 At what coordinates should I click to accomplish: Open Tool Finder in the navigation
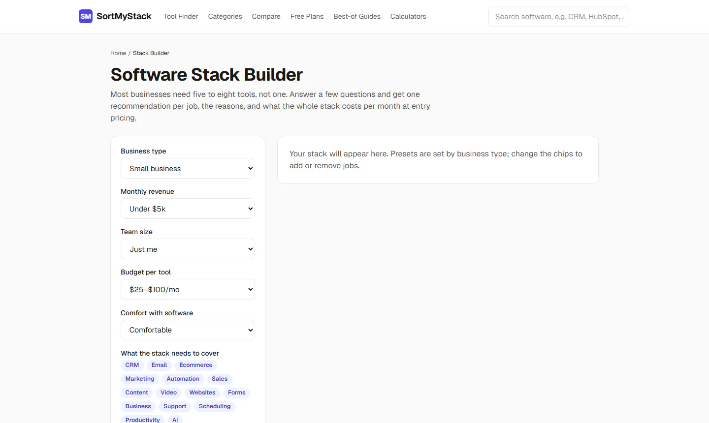coord(181,16)
